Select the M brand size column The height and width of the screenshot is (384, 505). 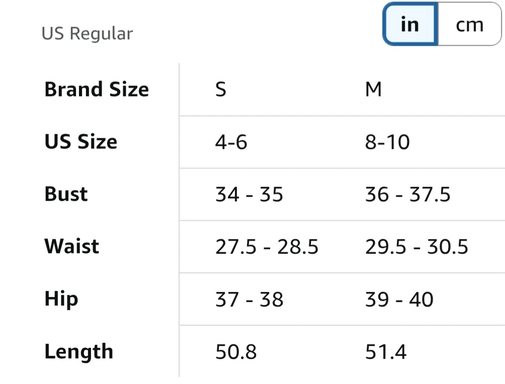pyautogui.click(x=373, y=90)
